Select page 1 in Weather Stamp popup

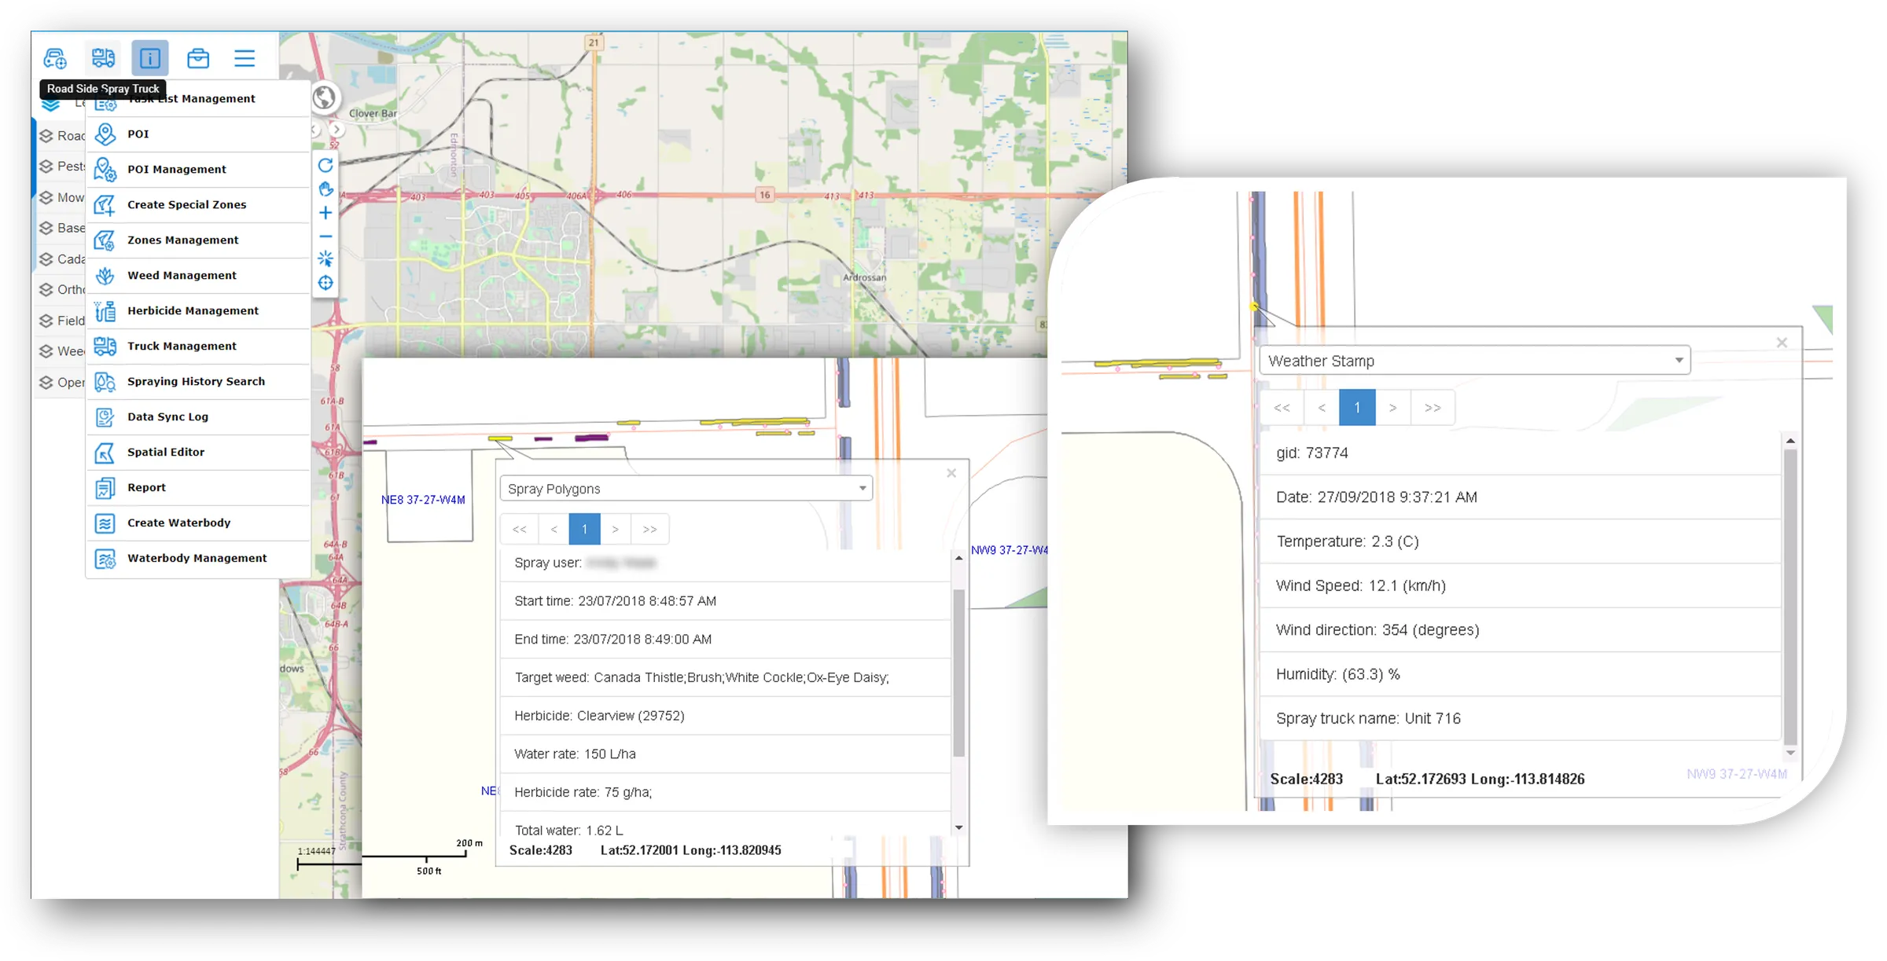pyautogui.click(x=1357, y=408)
